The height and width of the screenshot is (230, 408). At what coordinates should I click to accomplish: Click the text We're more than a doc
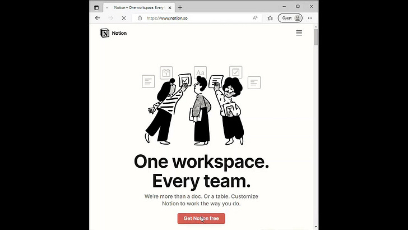pos(173,196)
